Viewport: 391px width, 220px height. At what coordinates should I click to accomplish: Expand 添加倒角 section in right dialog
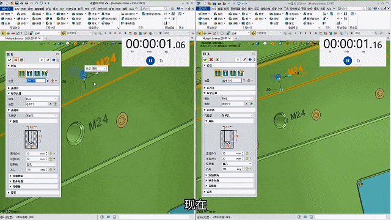click(x=229, y=175)
